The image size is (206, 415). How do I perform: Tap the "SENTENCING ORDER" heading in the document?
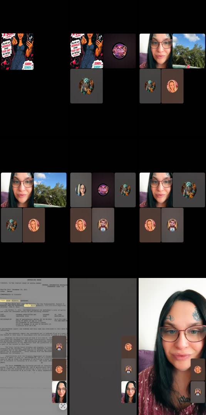pos(33,280)
